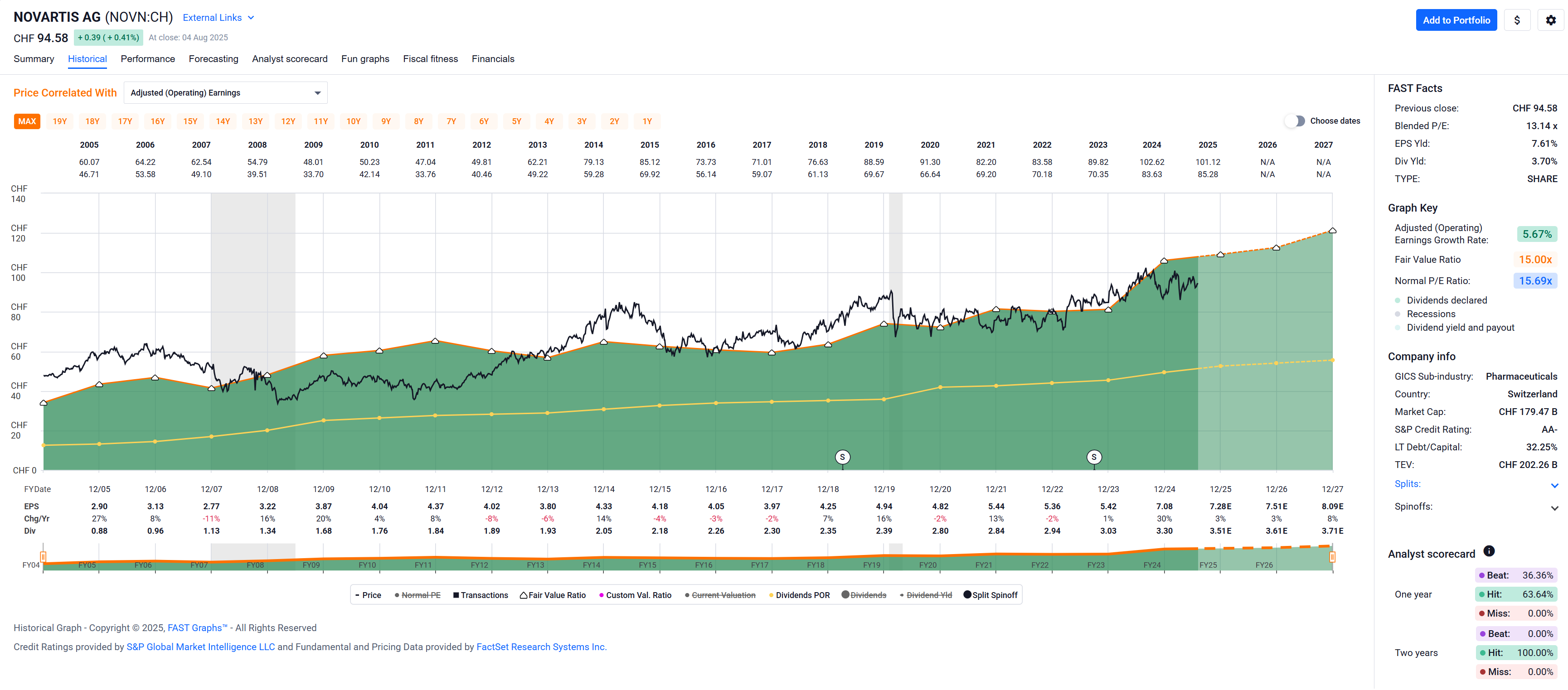Open the External Links dropdown
Viewport: 1568px width, 690px height.
pos(218,18)
